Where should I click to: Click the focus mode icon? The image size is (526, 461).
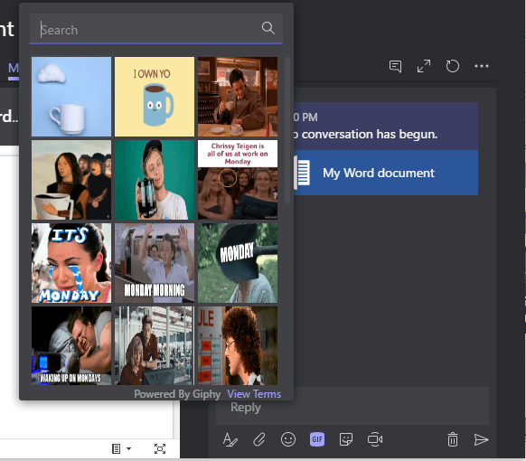pyautogui.click(x=160, y=448)
